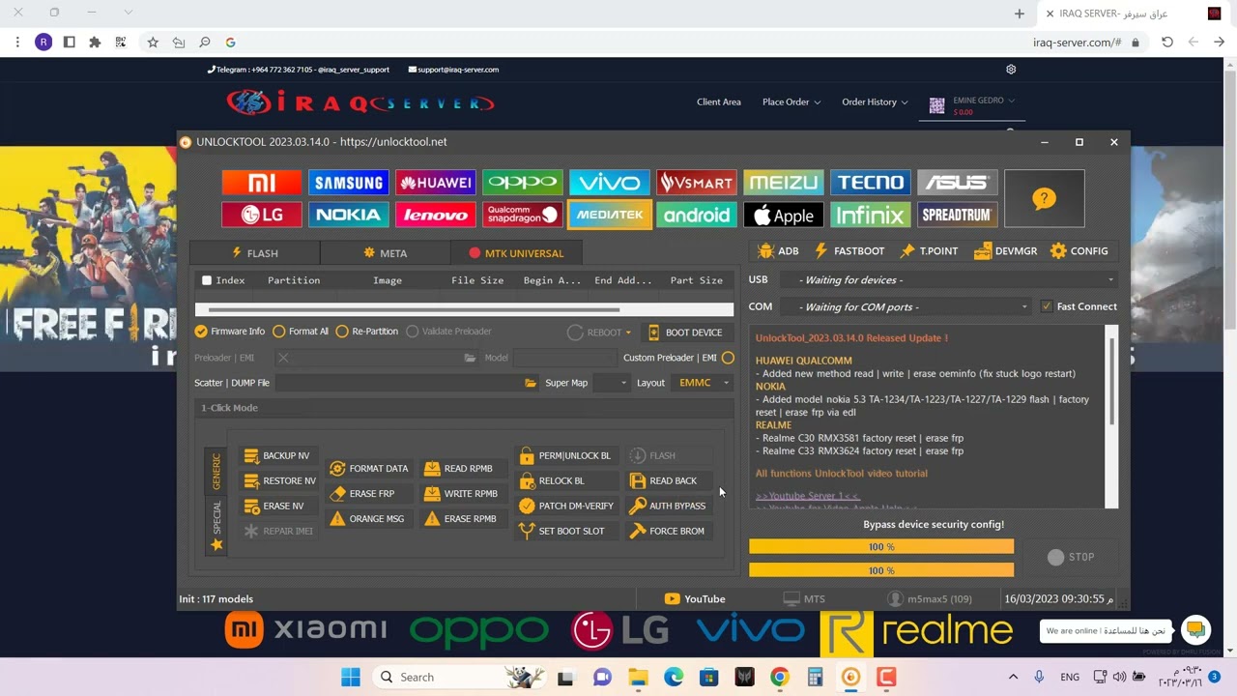The image size is (1237, 696).
Task: Select the ASUS brand tile
Action: [x=958, y=183]
